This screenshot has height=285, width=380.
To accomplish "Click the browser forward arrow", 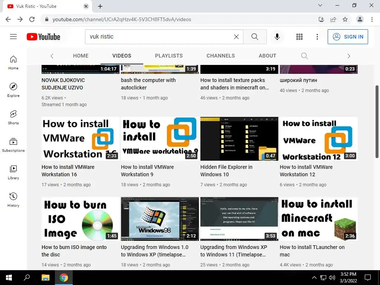I will coord(20,19).
